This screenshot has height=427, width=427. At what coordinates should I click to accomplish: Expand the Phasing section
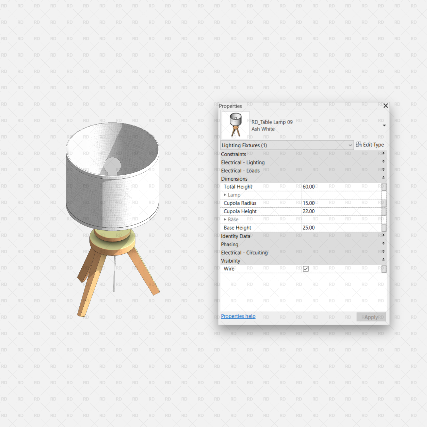click(383, 243)
